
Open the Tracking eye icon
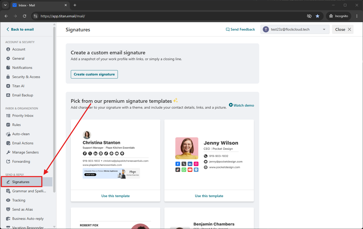click(x=8, y=200)
